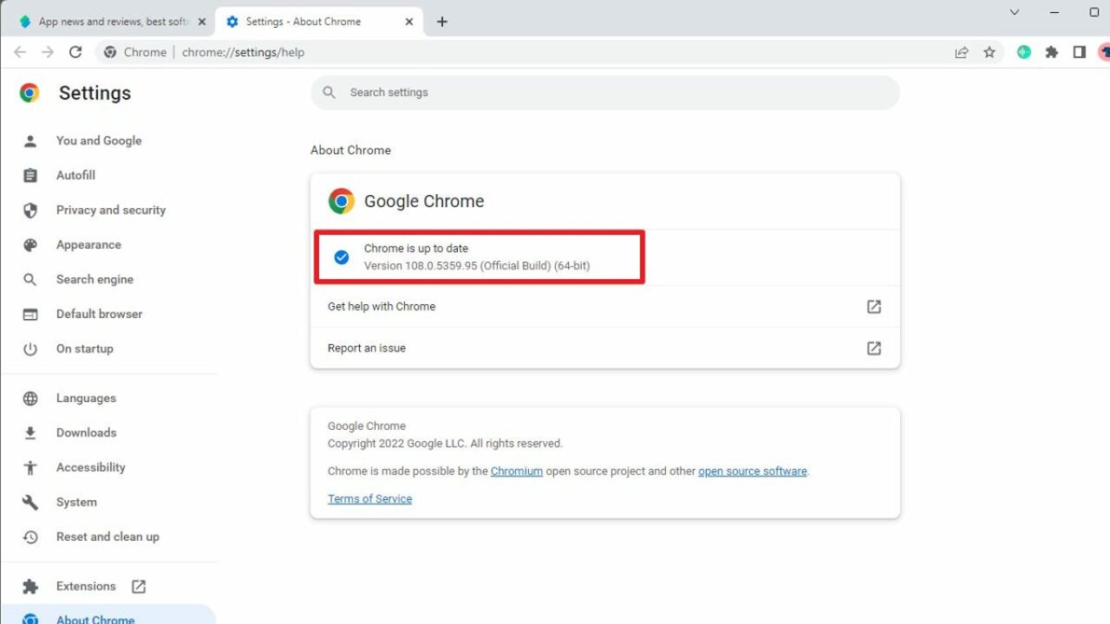Click the Search settings field
The image size is (1110, 624).
click(604, 93)
